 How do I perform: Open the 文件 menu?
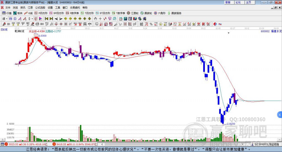pos(8,7)
